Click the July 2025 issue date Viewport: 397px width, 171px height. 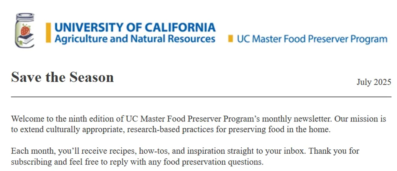click(x=374, y=82)
